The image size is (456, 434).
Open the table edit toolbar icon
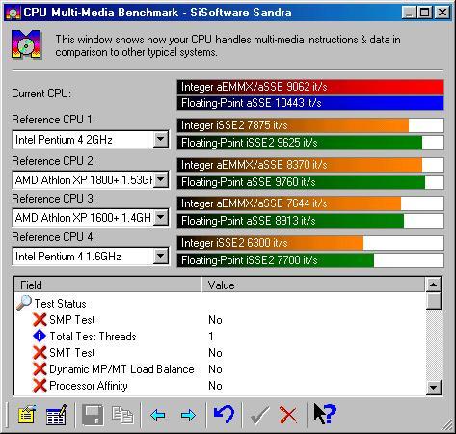coord(56,415)
